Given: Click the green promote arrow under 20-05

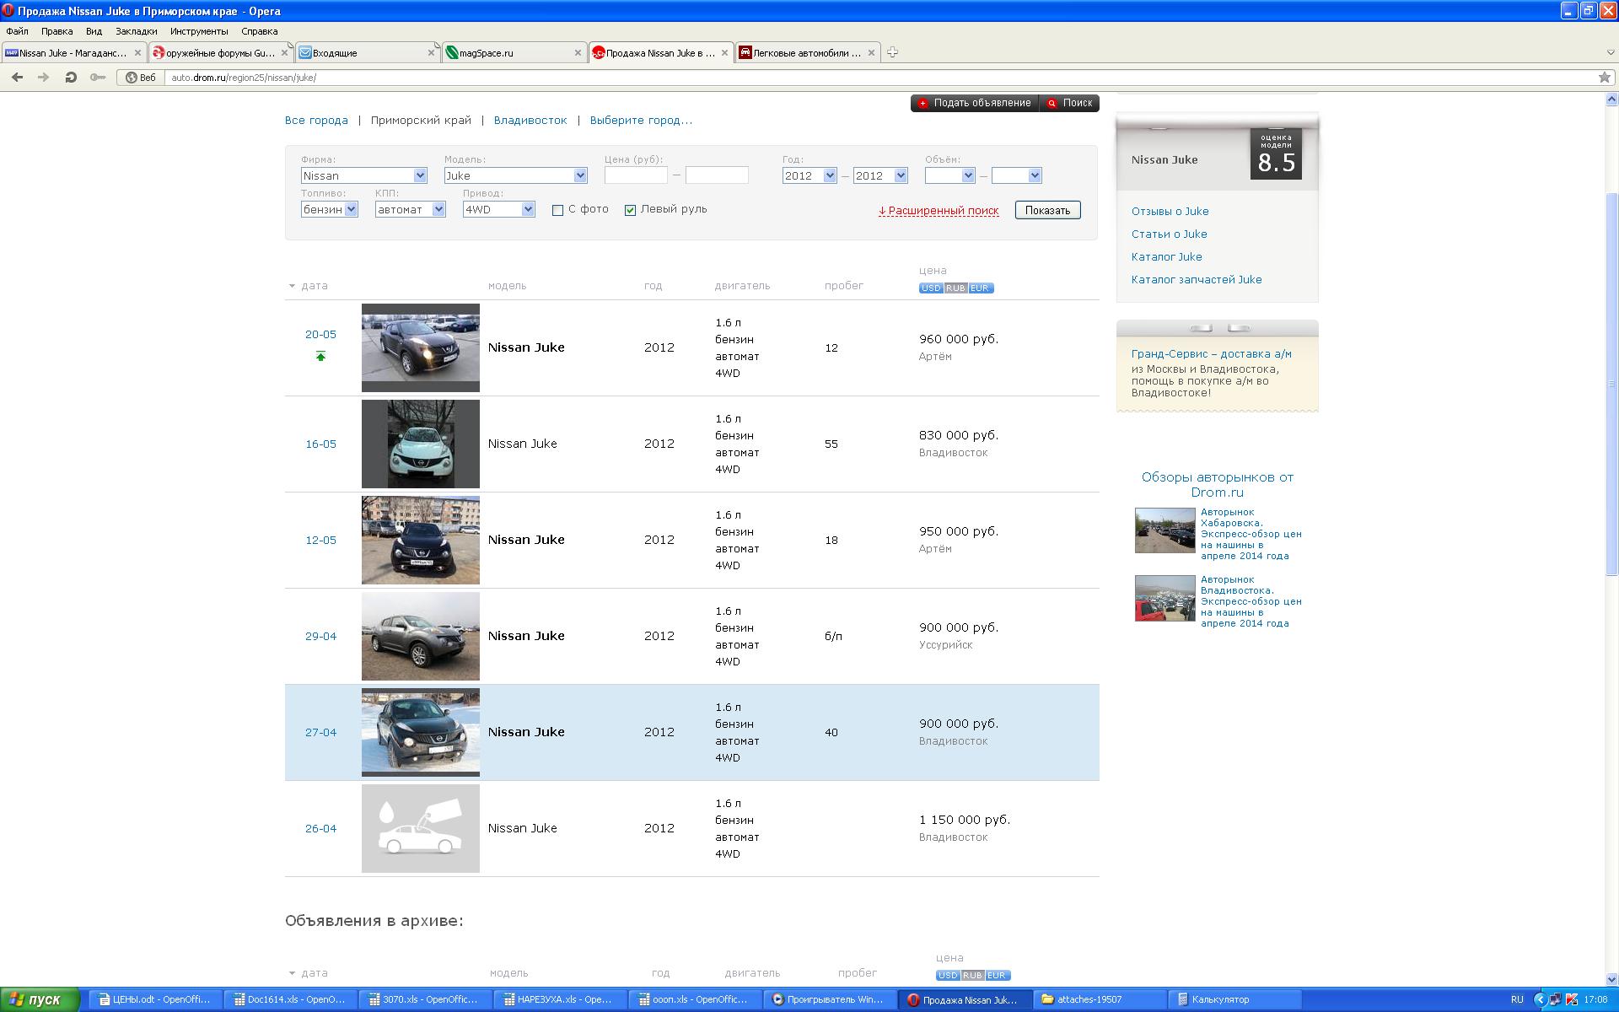Looking at the screenshot, I should pos(320,356).
